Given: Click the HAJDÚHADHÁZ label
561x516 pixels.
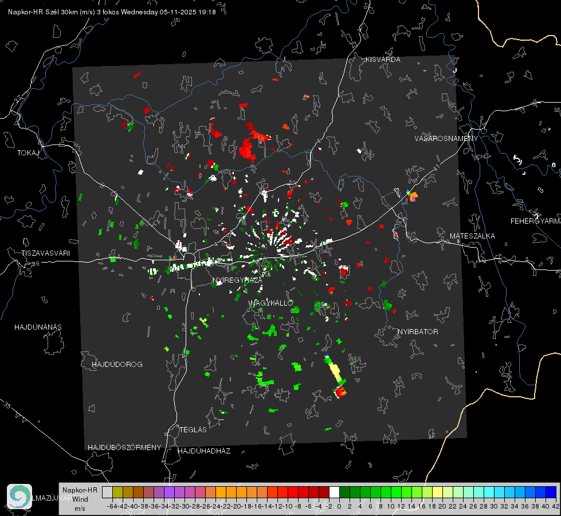Looking at the screenshot, I should click(x=204, y=451).
